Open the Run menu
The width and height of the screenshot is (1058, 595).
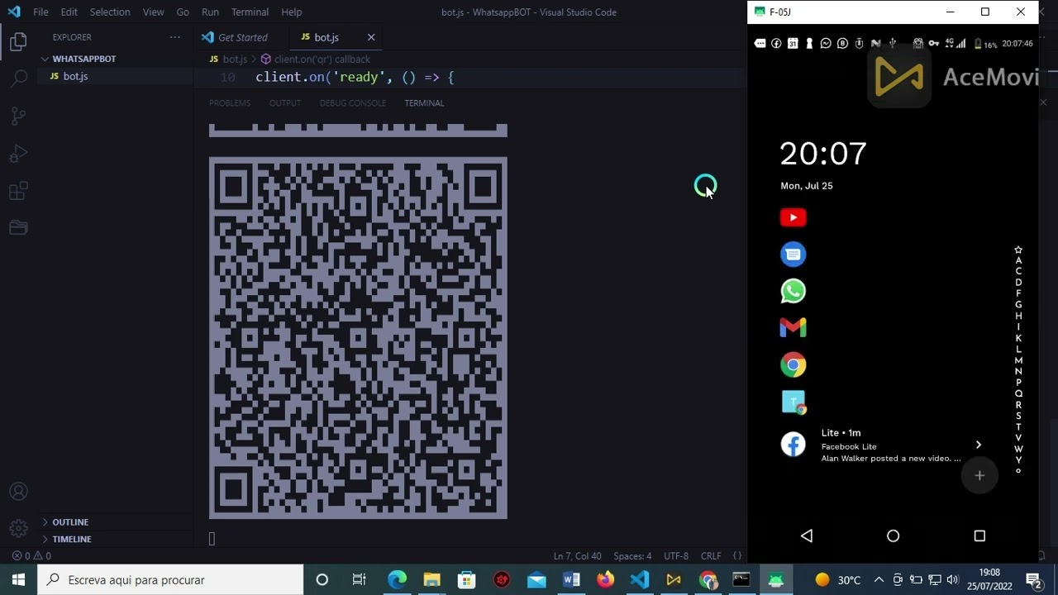(210, 12)
